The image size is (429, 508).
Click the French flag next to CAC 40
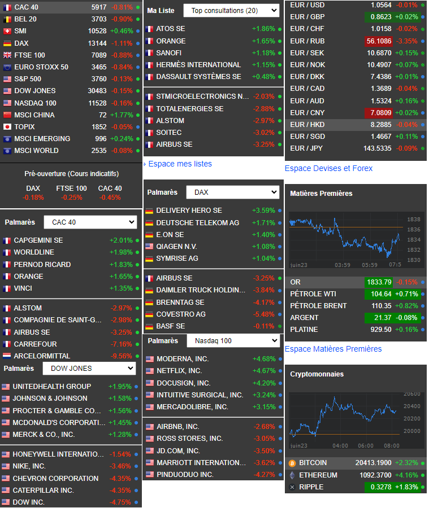[x=7, y=7]
